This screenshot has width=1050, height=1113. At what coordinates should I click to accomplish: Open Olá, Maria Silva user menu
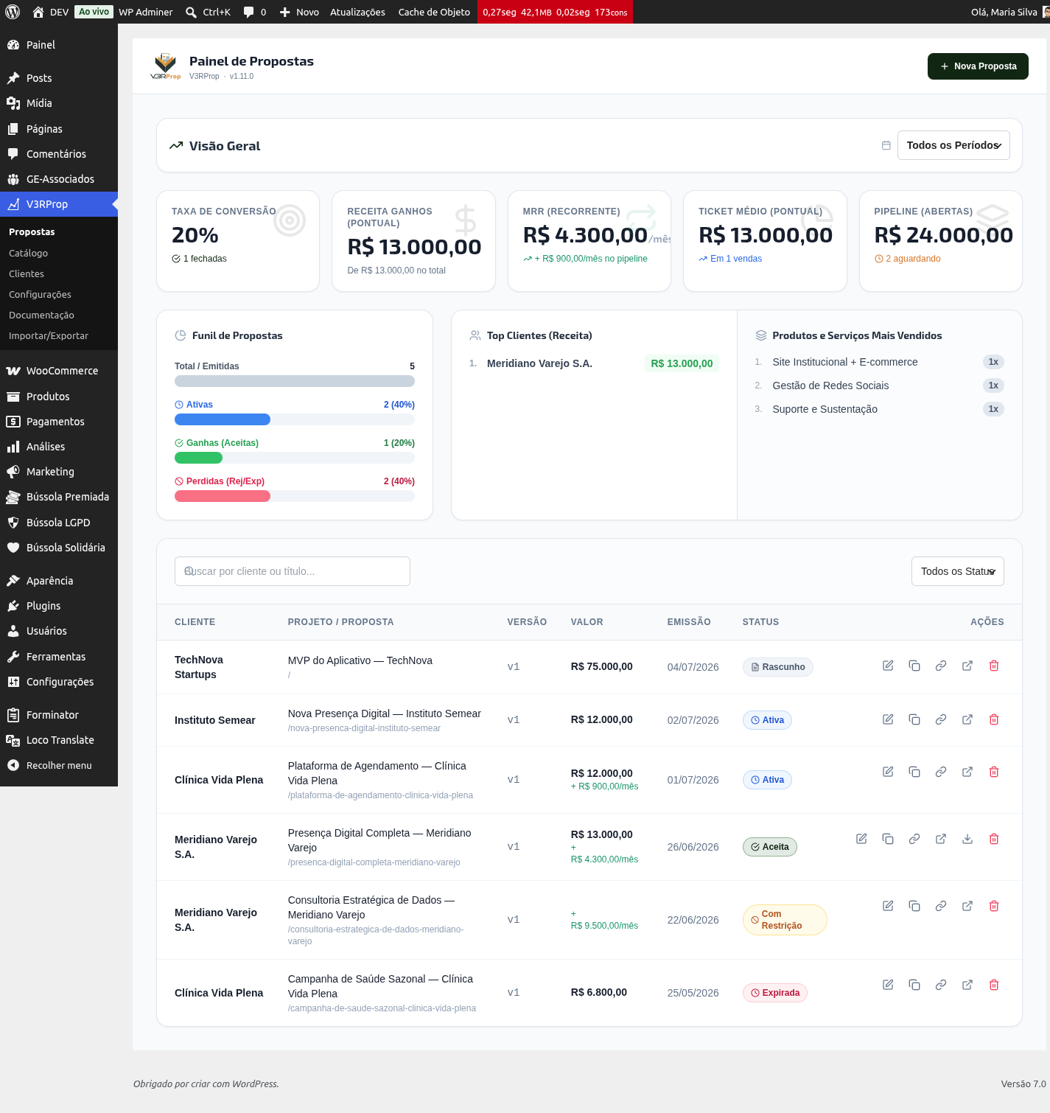pos(1009,12)
